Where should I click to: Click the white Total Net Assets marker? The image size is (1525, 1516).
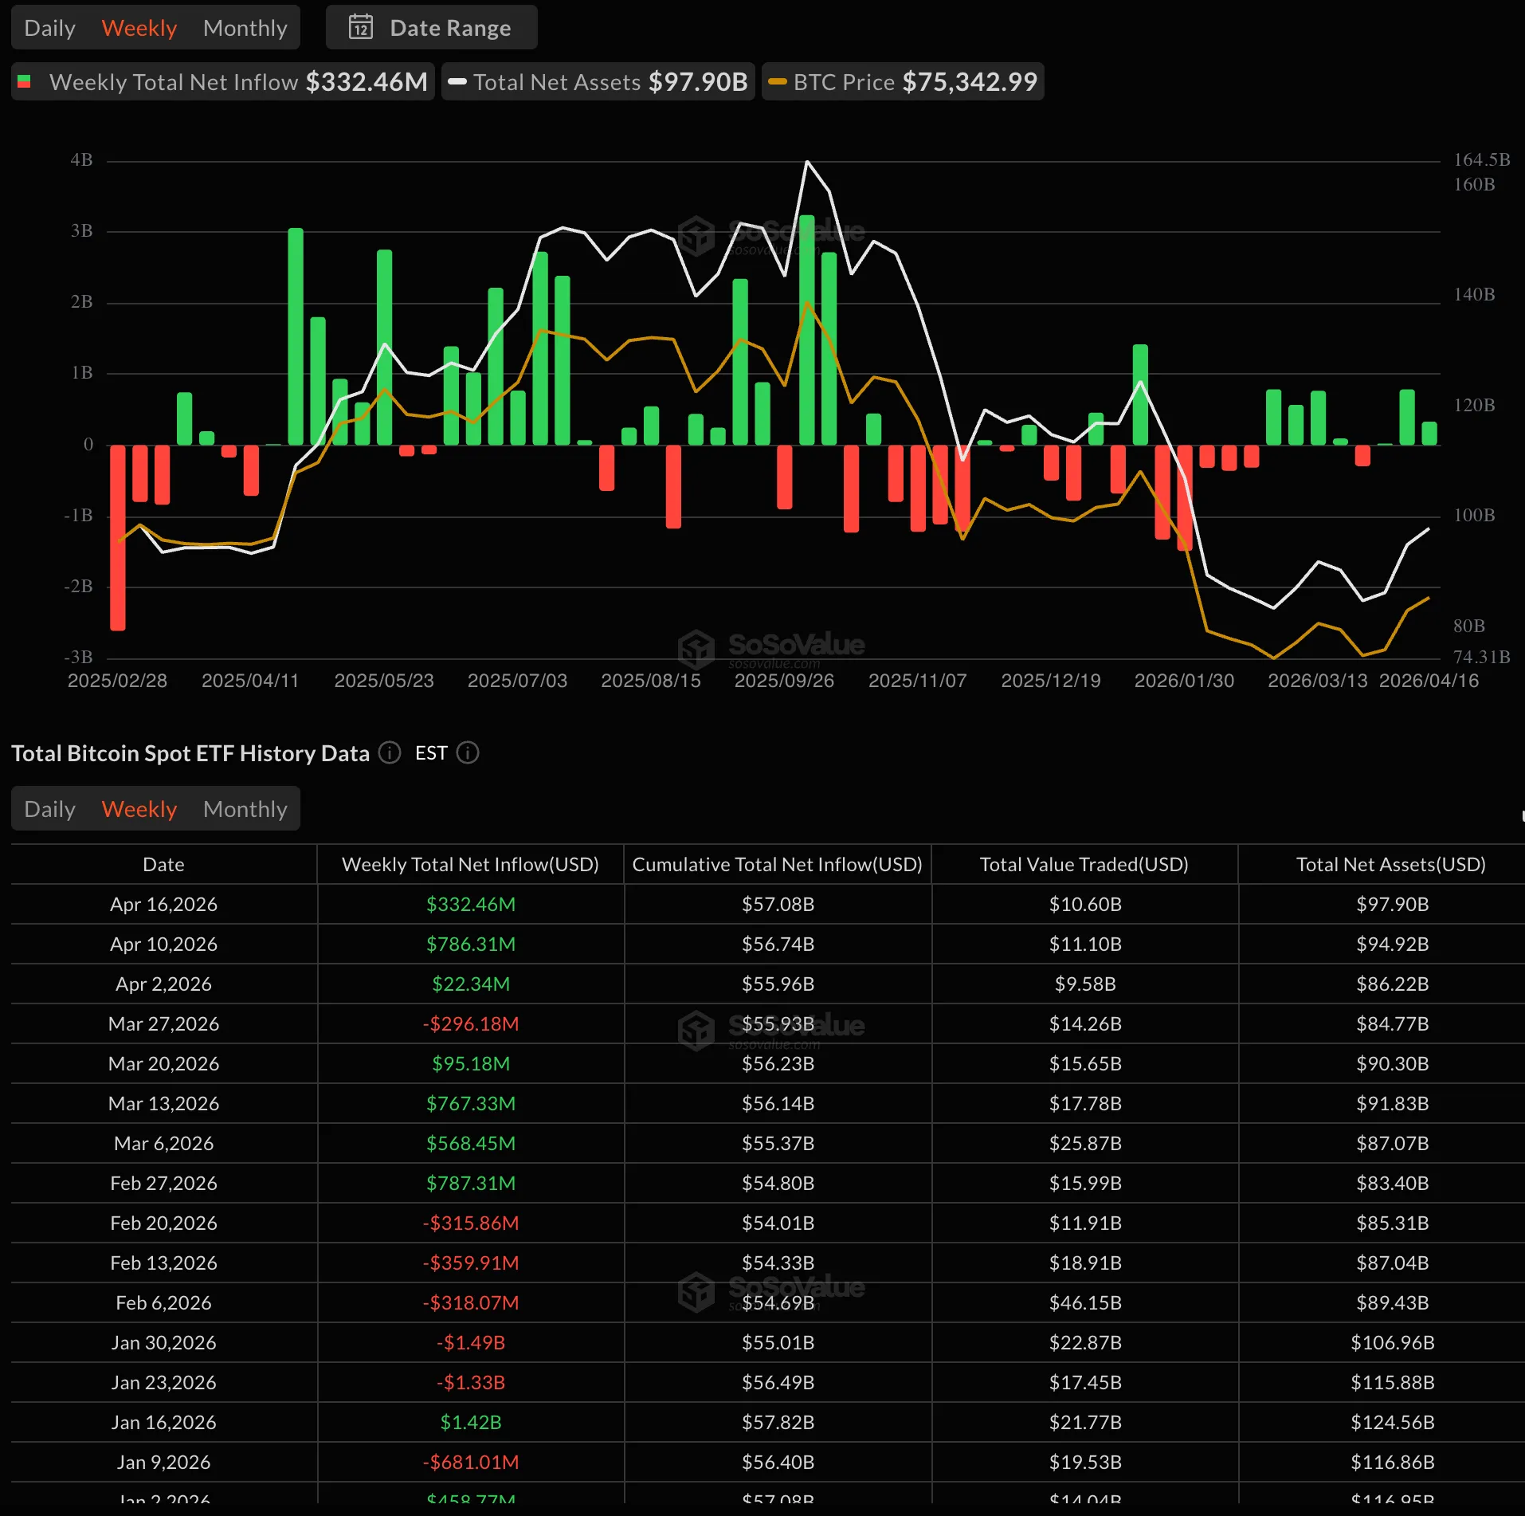457,81
